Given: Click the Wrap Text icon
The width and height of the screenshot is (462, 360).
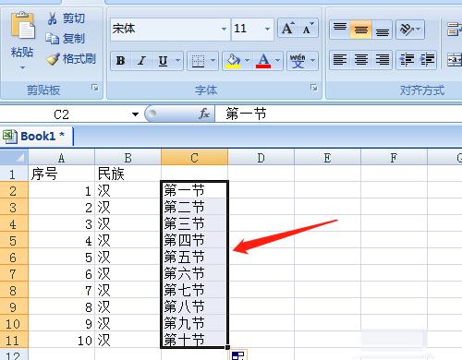Looking at the screenshot, I should 454,30.
